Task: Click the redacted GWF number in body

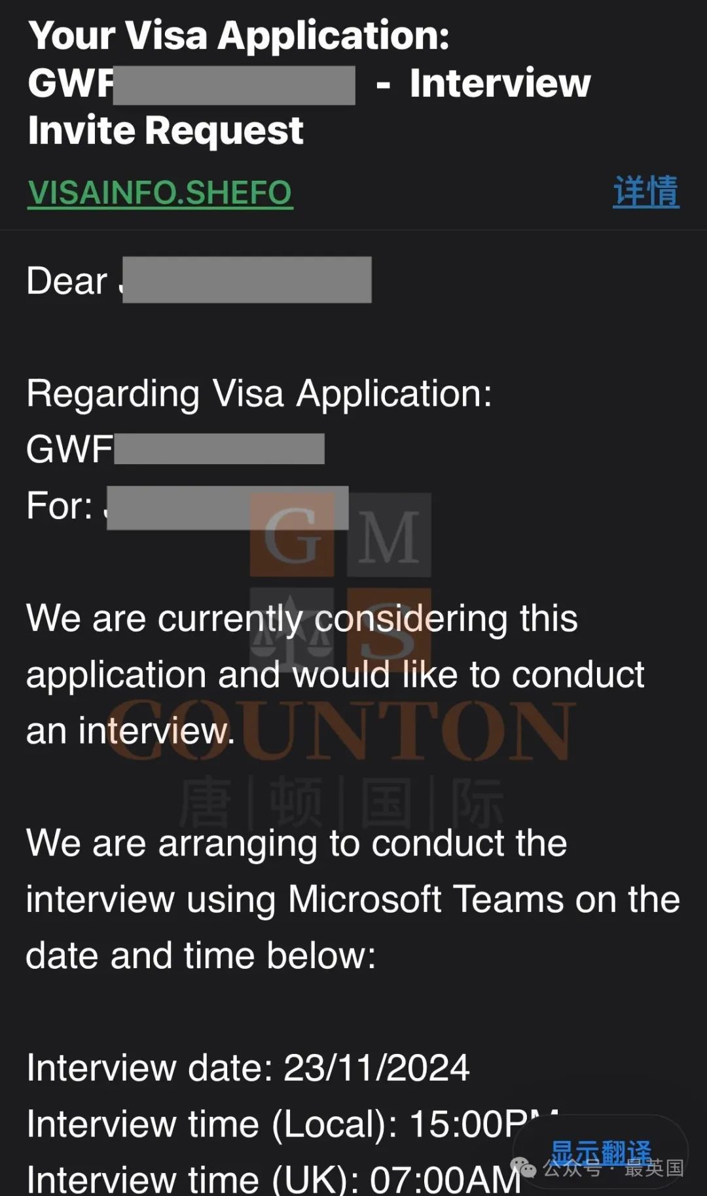Action: click(x=219, y=449)
